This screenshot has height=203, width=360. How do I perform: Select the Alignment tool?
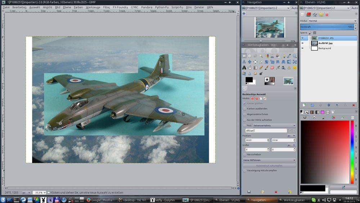pos(255,62)
